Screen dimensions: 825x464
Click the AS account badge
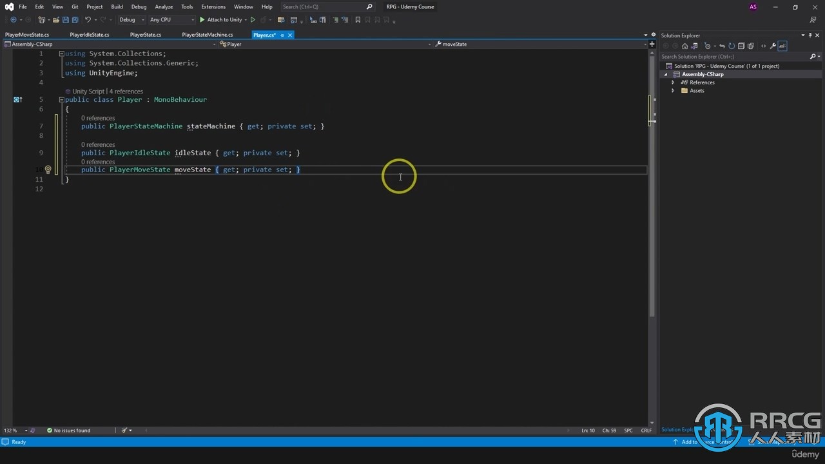(753, 6)
